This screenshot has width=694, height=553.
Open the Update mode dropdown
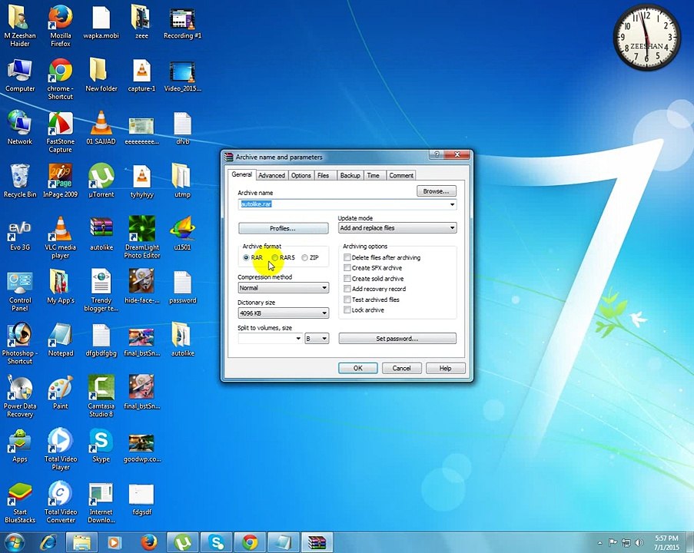(x=397, y=228)
